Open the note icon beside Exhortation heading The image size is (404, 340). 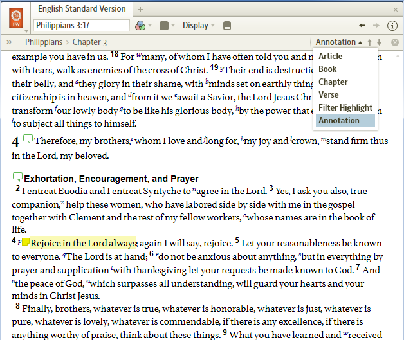pos(17,177)
